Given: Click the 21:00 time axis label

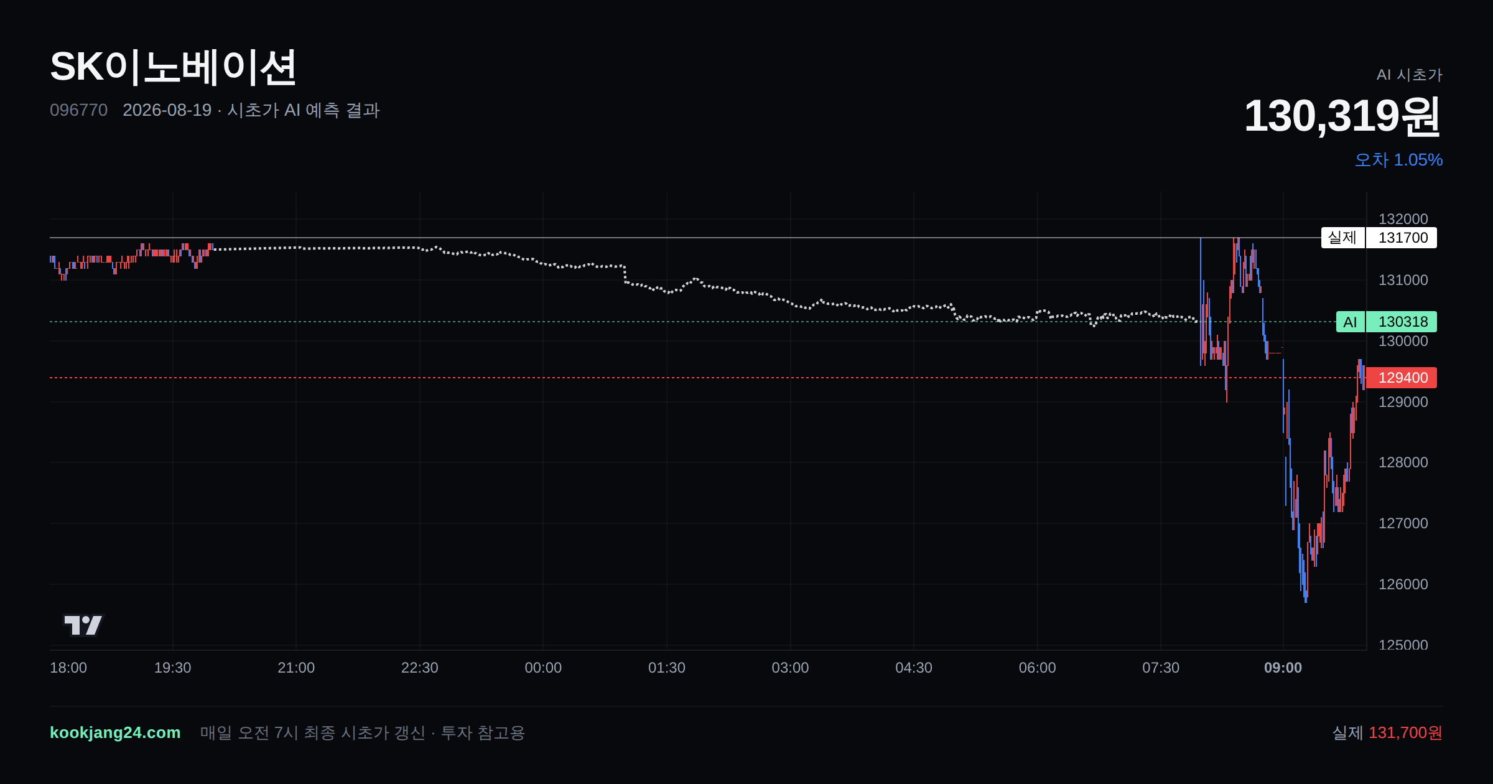Looking at the screenshot, I should coord(296,668).
